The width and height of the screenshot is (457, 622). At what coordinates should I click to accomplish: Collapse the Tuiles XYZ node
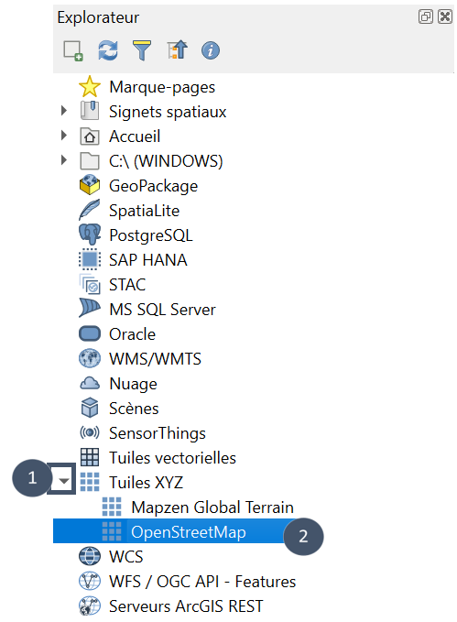[x=63, y=481]
